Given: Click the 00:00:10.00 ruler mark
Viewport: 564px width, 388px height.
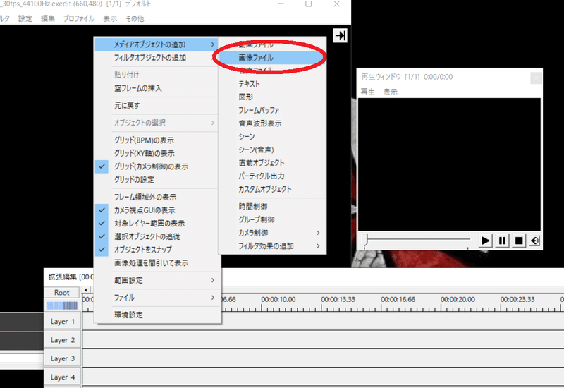Looking at the screenshot, I should click(x=278, y=299).
